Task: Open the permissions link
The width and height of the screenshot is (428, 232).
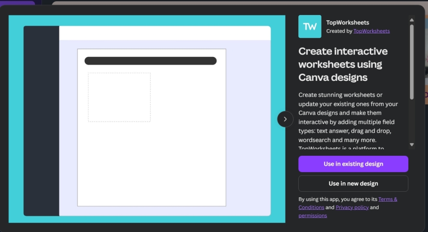Action: click(x=312, y=215)
